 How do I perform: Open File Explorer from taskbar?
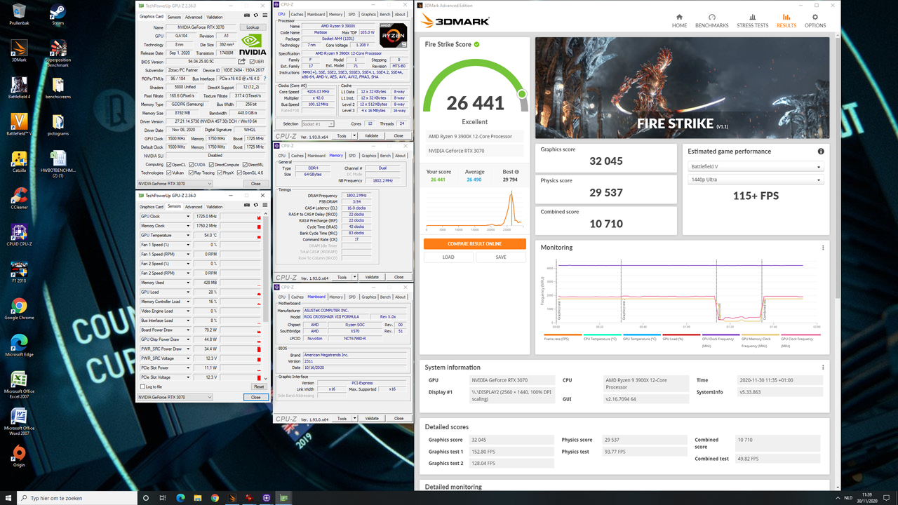196,498
